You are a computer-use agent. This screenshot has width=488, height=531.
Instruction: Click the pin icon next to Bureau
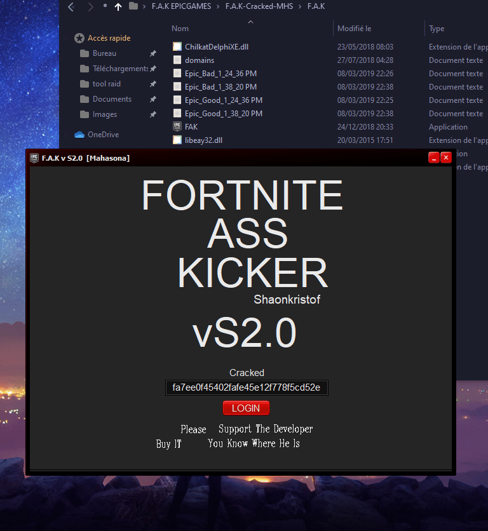point(153,53)
